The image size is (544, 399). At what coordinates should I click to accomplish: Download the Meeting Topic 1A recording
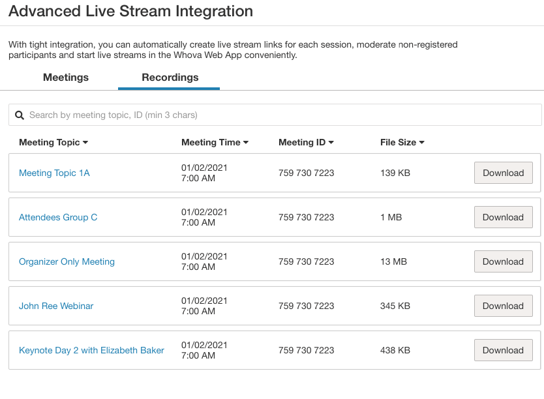coord(503,173)
